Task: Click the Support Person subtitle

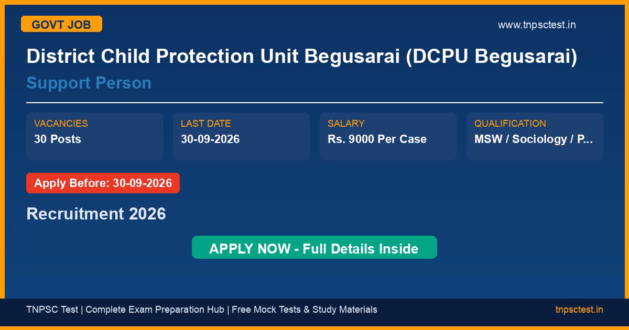Action: point(89,83)
